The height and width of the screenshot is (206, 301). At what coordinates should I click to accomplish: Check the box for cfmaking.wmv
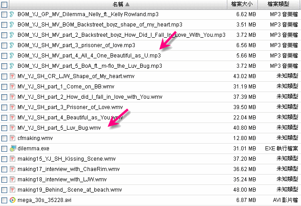coord(4,138)
